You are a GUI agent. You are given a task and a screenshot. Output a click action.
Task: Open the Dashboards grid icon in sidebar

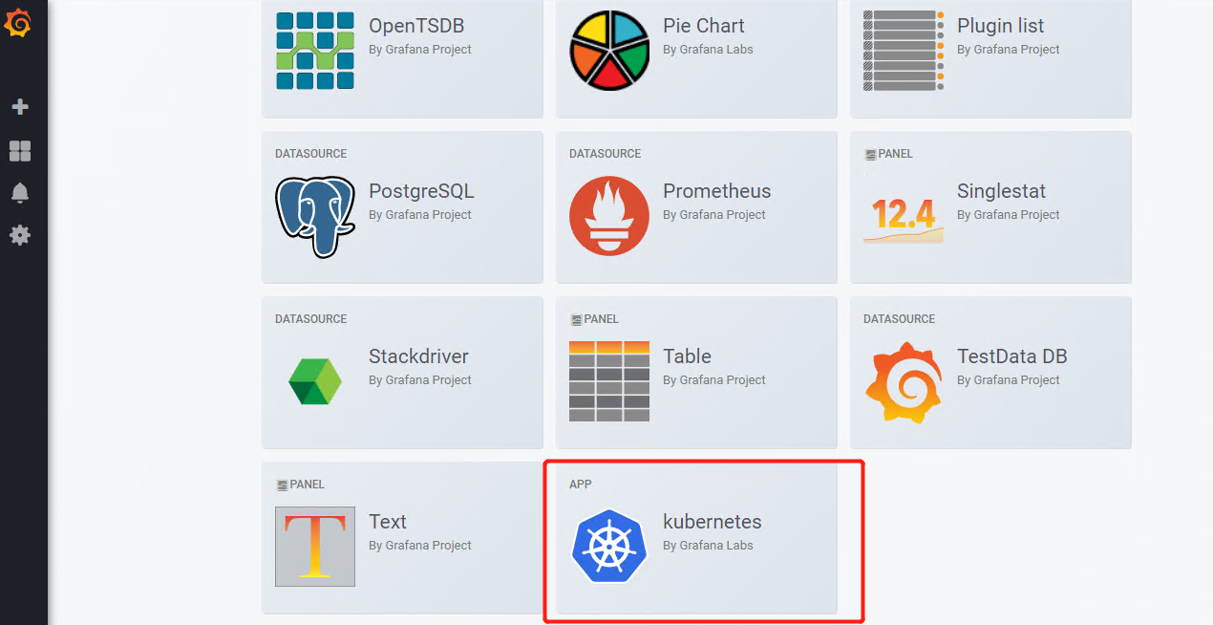tap(20, 151)
